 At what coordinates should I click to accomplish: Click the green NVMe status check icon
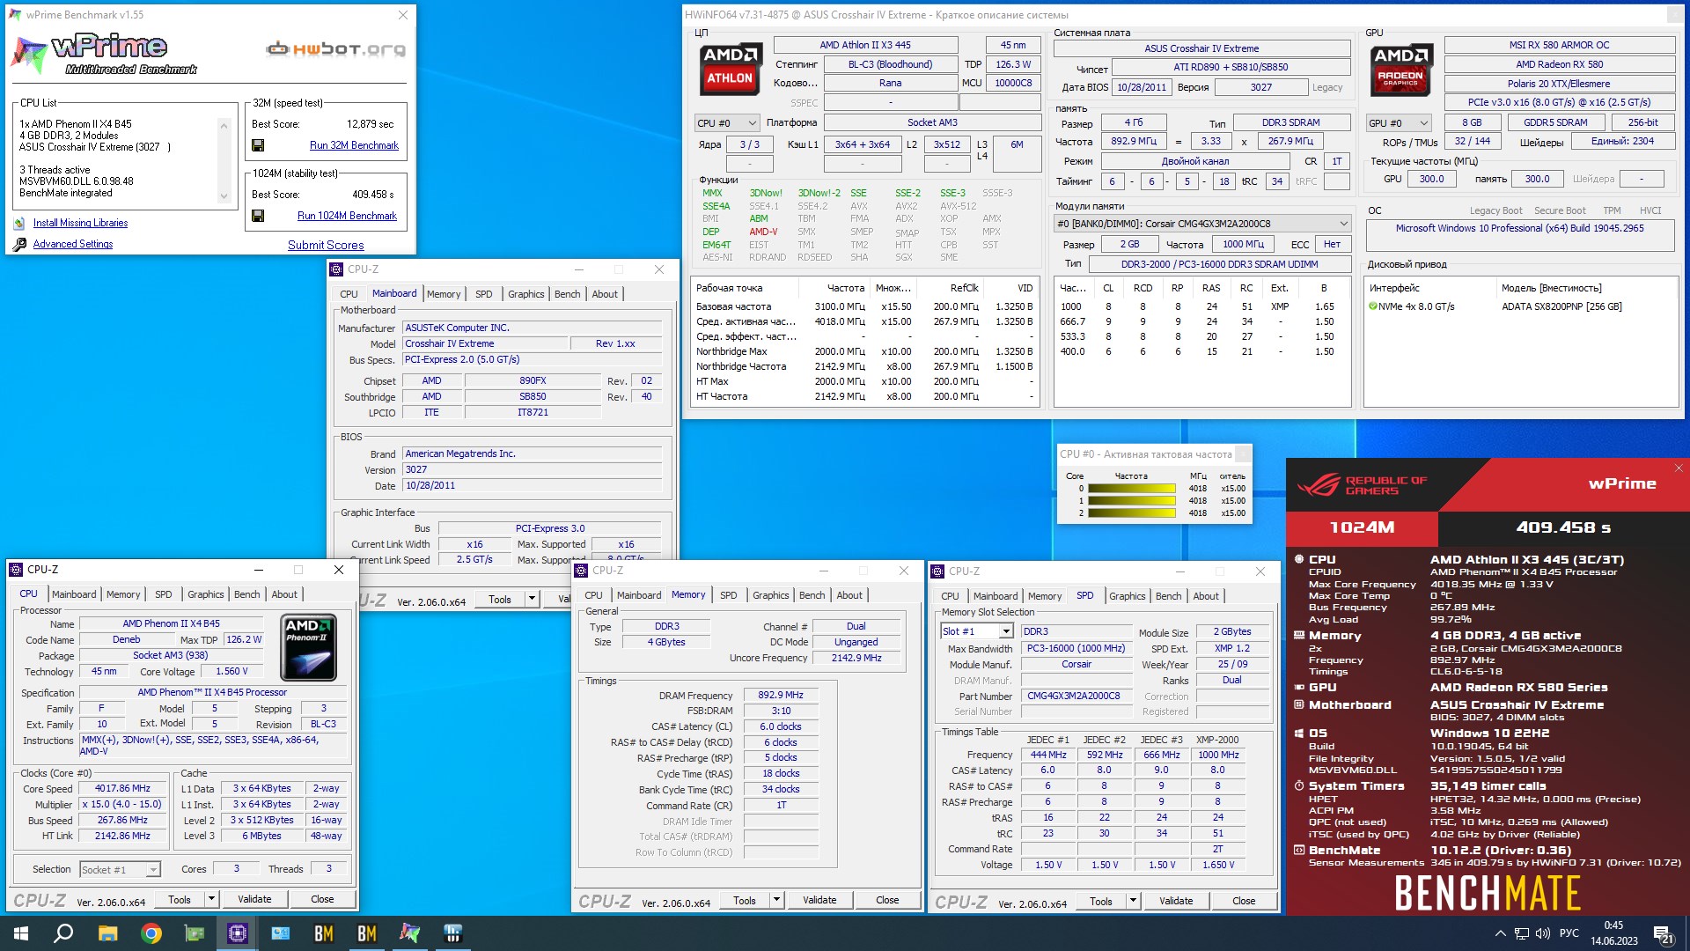[x=1372, y=306]
